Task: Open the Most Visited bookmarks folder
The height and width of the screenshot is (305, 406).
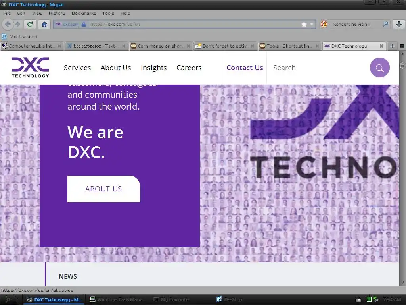Action: 20,37
